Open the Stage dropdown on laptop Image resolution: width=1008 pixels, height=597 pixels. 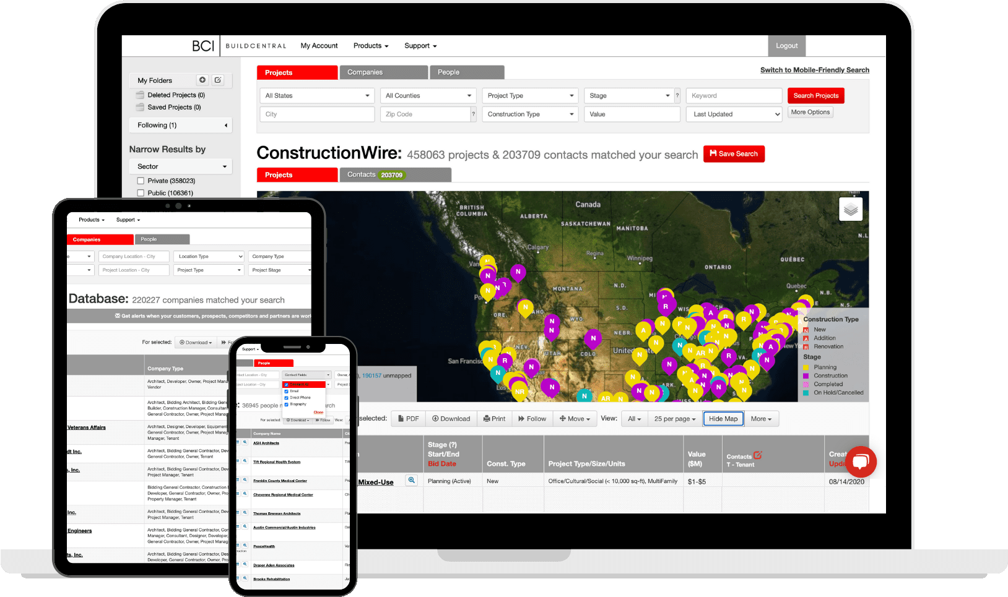[x=629, y=95]
